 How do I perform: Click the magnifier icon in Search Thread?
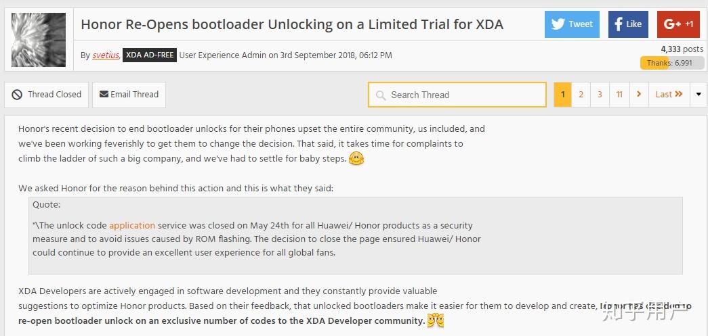tap(380, 95)
